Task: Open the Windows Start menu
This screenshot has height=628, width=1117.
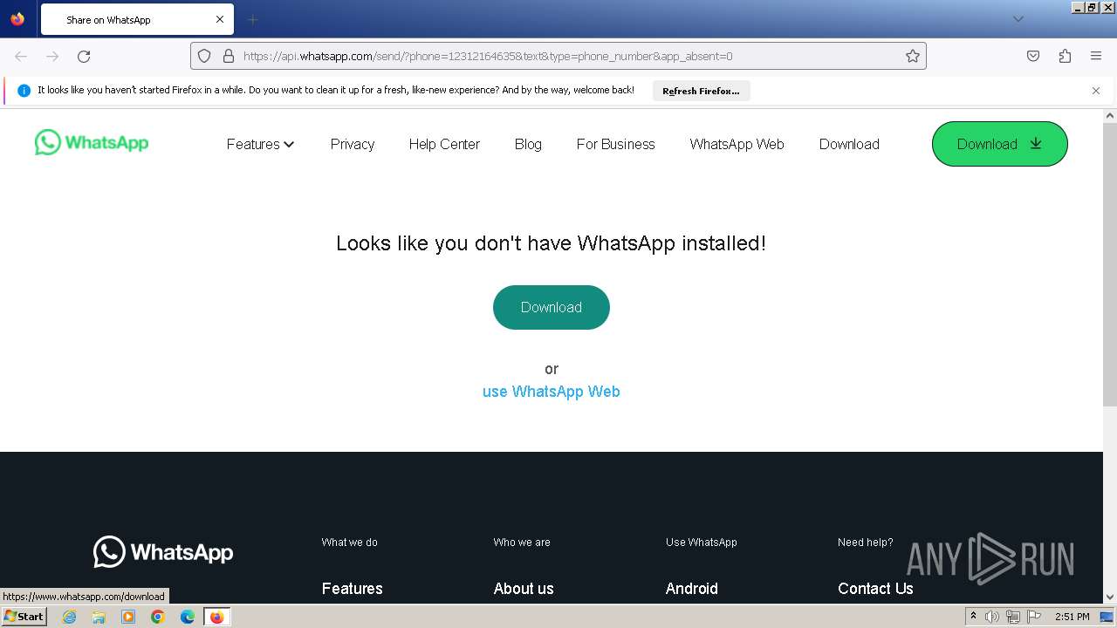Action: [x=24, y=617]
